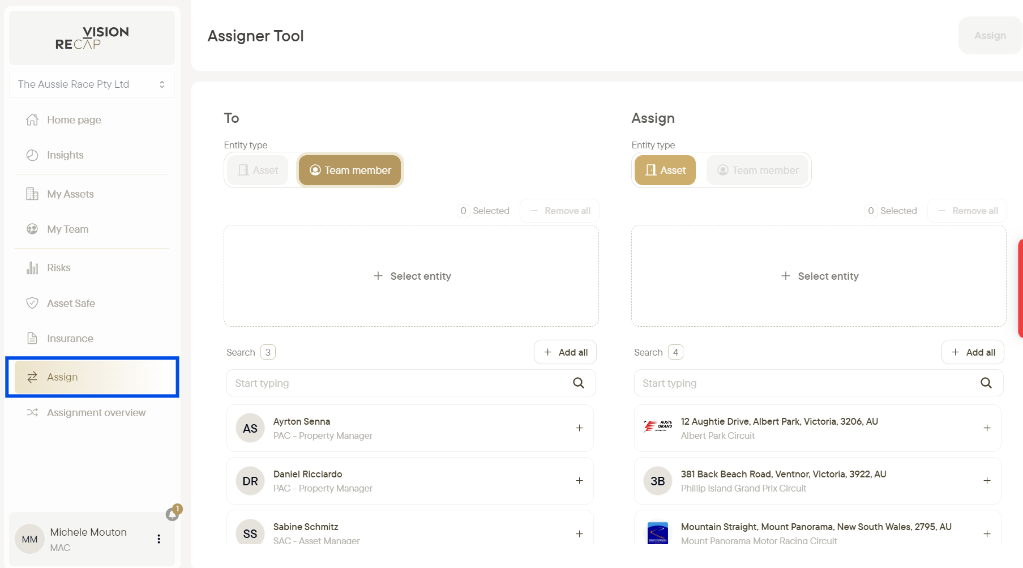The width and height of the screenshot is (1023, 568).
Task: Add all team members
Action: (565, 352)
